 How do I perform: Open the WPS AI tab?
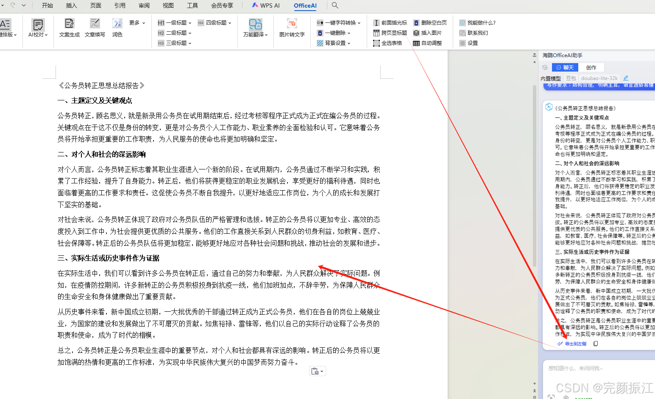(x=266, y=6)
